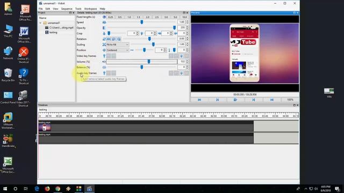This screenshot has height=193, width=344.
Task: Click the Volume slider handle
Action: tap(149, 62)
